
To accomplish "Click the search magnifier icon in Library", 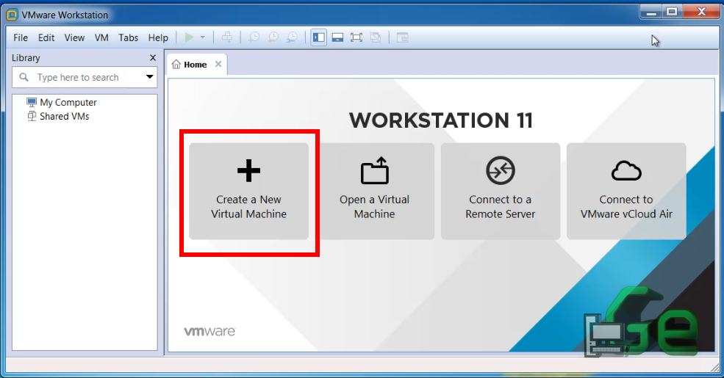I will pos(24,78).
